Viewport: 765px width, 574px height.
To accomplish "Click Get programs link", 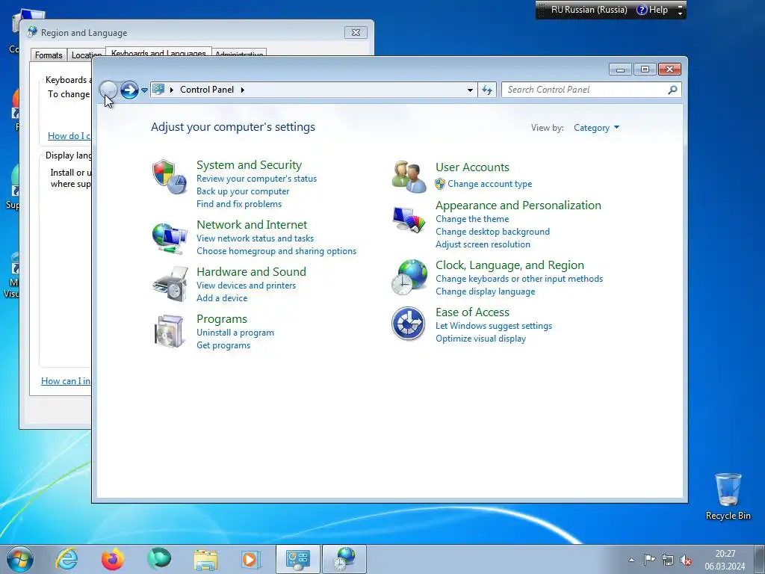I will [x=223, y=345].
